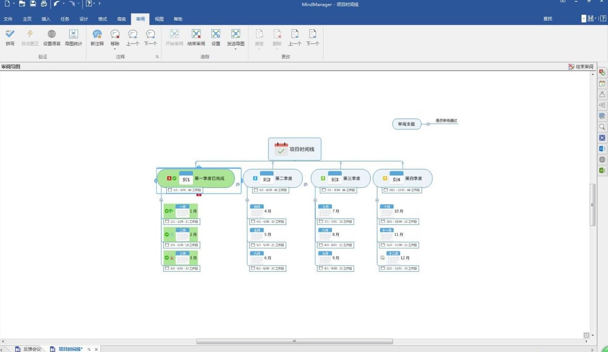Toggle green checkmark on 第一季度已完成 topic

coord(174,179)
